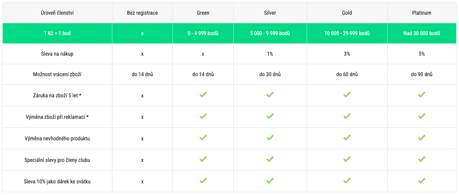Click the 'Sleva na nákup' row label
459x195 pixels.
tap(57, 54)
